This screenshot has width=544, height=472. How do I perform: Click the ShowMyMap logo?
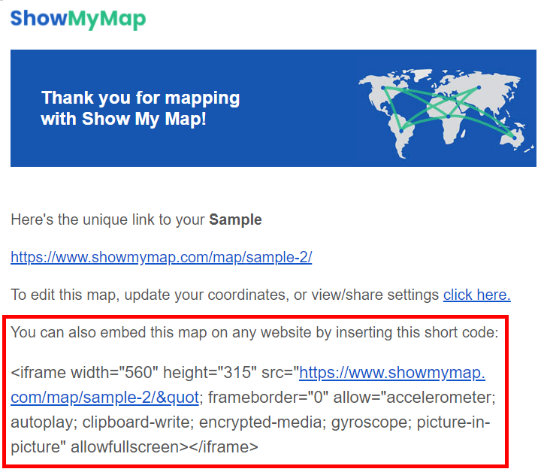point(78,20)
